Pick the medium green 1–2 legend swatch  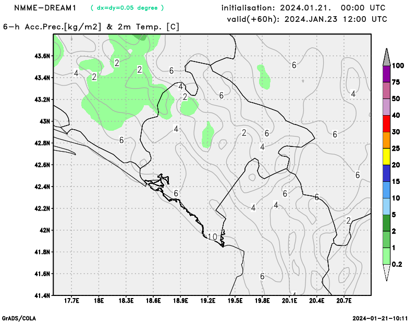click(x=386, y=240)
